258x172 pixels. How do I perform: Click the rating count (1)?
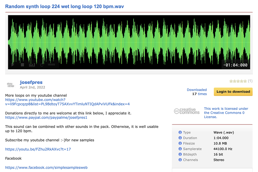tap(250, 81)
